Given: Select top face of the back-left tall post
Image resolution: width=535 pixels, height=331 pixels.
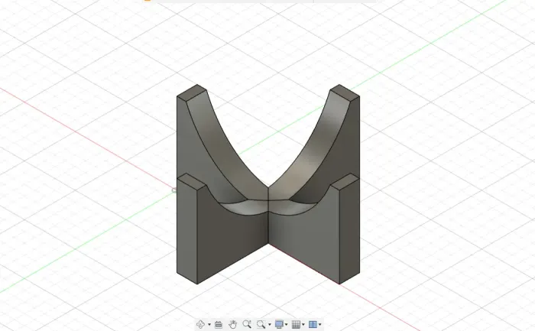Looking at the screenshot, I should [x=193, y=92].
